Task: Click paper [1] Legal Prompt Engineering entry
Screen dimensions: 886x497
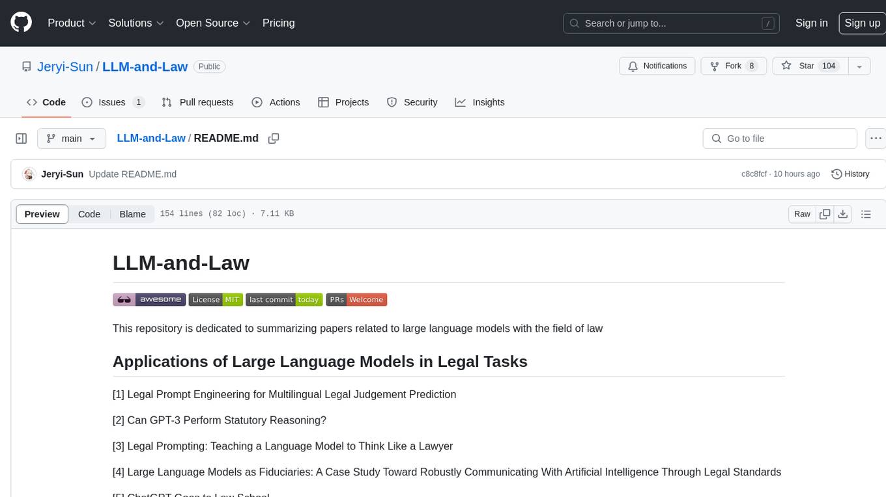Action: (284, 394)
